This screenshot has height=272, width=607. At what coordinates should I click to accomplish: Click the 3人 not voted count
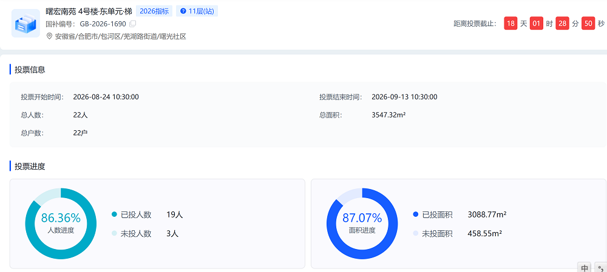tap(172, 234)
